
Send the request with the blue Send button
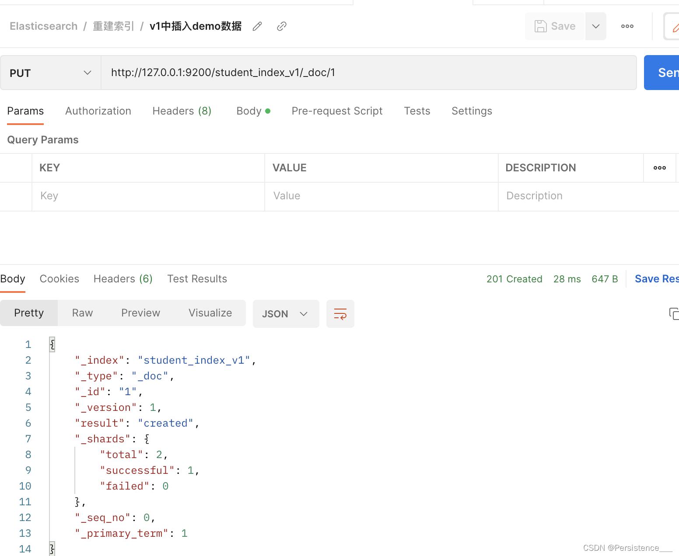(661, 73)
